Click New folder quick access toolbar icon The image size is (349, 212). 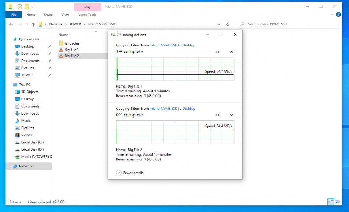pos(27,7)
